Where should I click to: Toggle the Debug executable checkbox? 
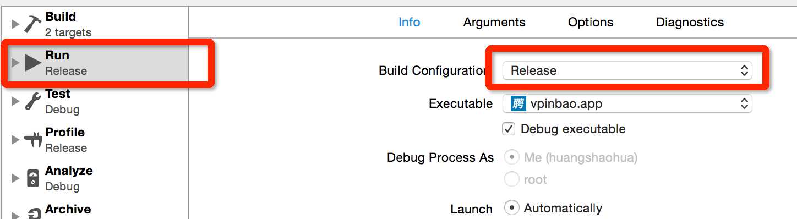pos(509,129)
